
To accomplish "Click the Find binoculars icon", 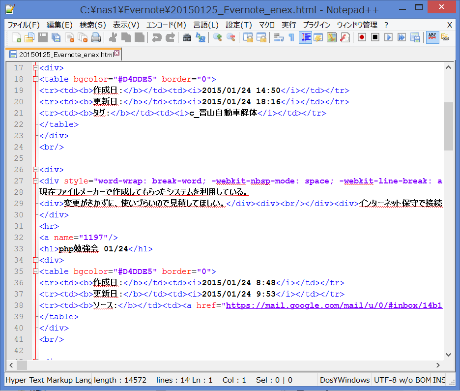I will 187,37.
